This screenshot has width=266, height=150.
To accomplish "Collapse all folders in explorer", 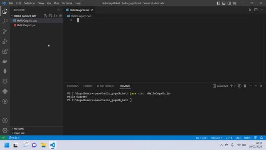I will (x=60, y=16).
